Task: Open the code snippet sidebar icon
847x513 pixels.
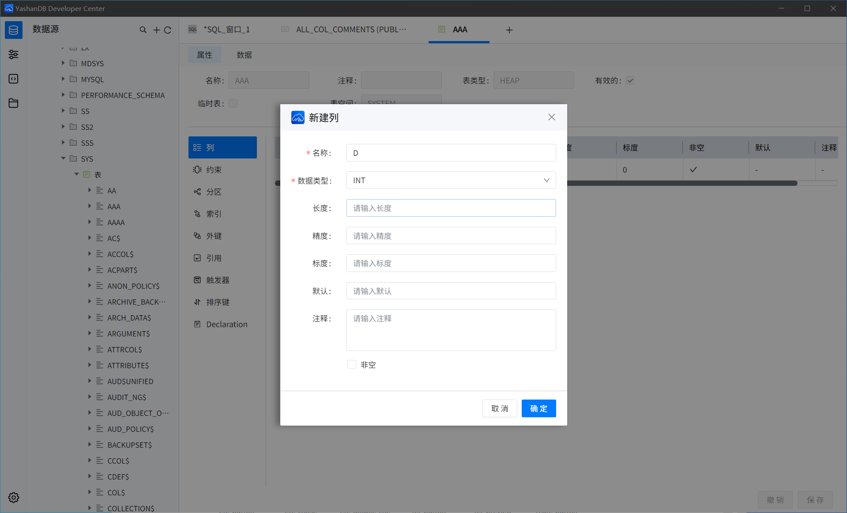Action: [x=13, y=79]
